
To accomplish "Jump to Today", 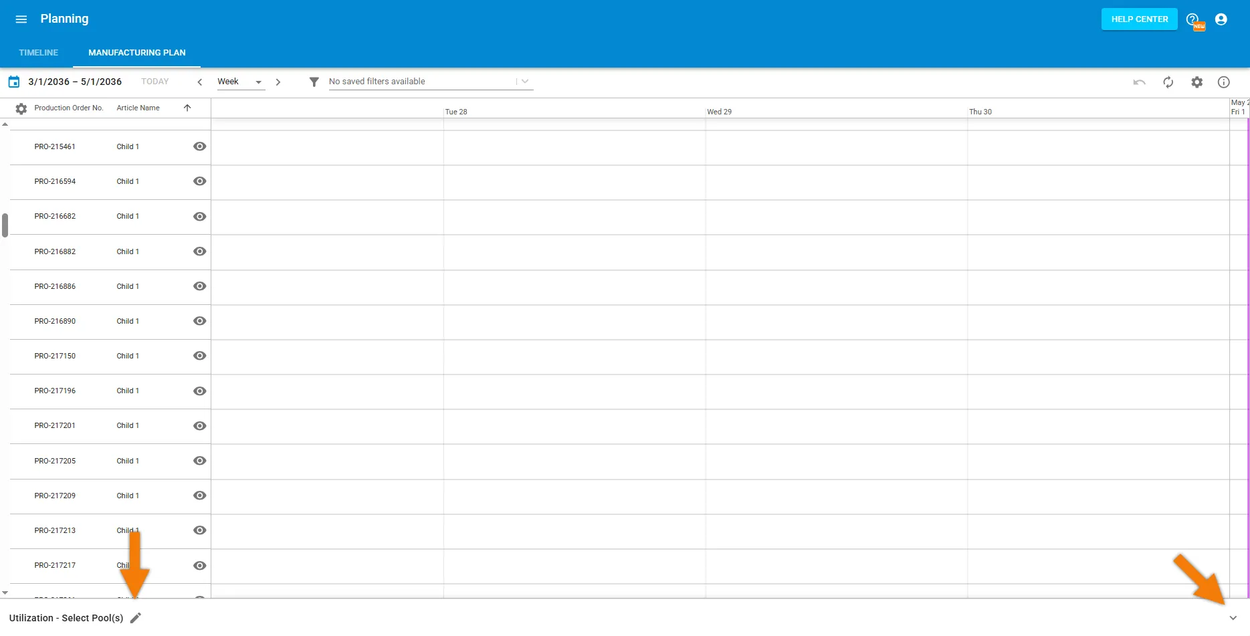I will (x=155, y=82).
